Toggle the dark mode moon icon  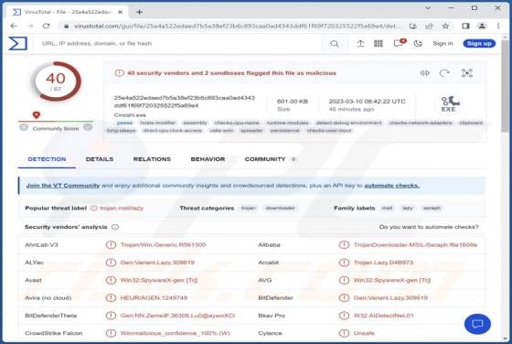tap(418, 43)
